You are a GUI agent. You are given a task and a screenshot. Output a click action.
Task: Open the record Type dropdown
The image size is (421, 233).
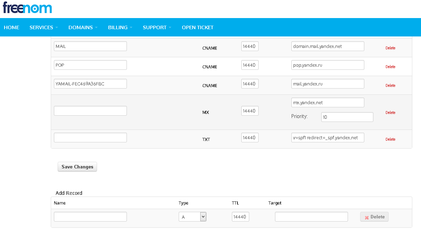click(193, 217)
